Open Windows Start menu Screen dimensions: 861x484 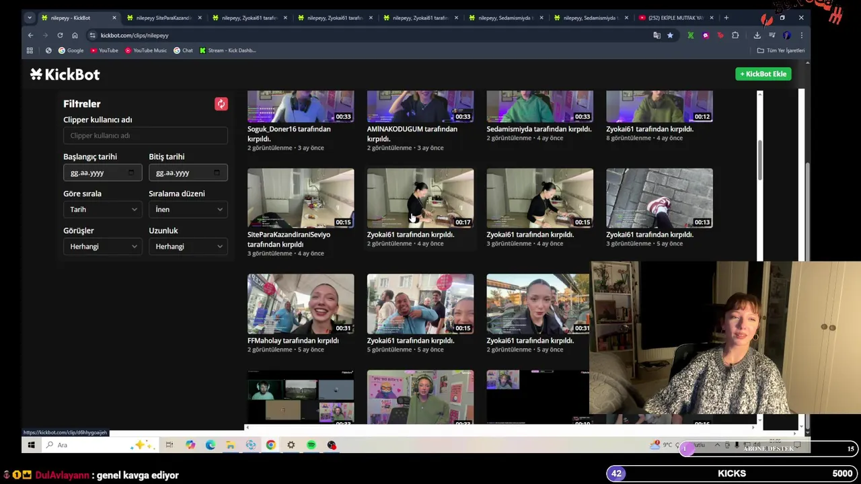(31, 445)
